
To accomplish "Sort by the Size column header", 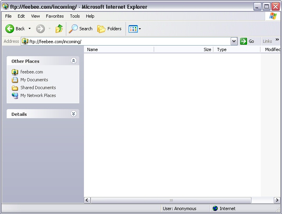I will (184, 49).
